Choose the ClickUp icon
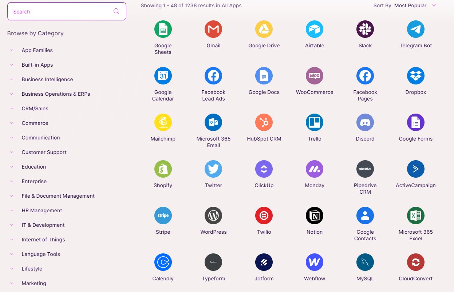The height and width of the screenshot is (292, 454). point(264,169)
